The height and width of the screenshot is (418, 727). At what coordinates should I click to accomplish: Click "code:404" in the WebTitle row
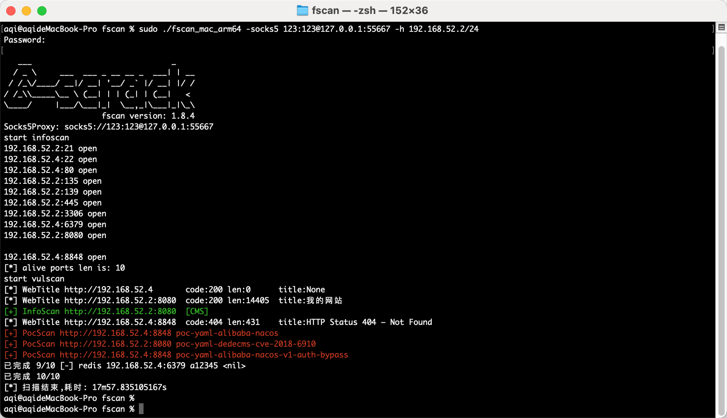pos(204,322)
